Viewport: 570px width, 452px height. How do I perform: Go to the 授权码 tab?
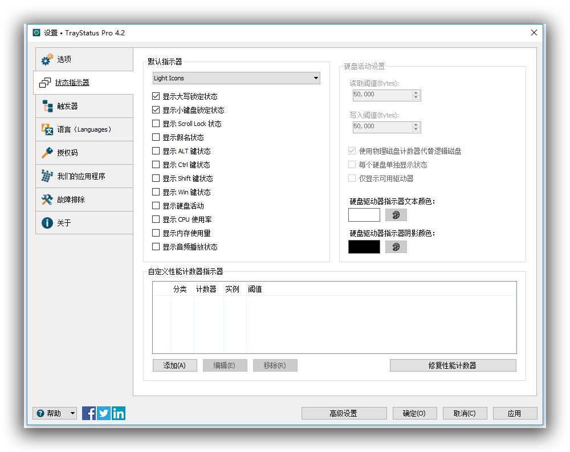point(84,152)
